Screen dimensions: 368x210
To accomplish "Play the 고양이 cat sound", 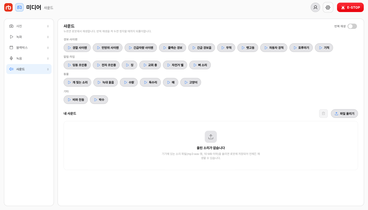I will tap(191, 82).
